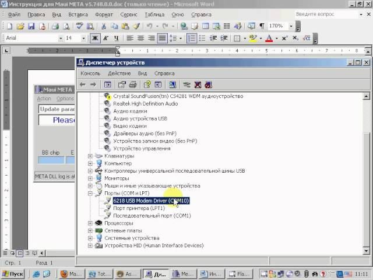
Task: Open Print Preview in Word toolbar
Action: [x=66, y=26]
